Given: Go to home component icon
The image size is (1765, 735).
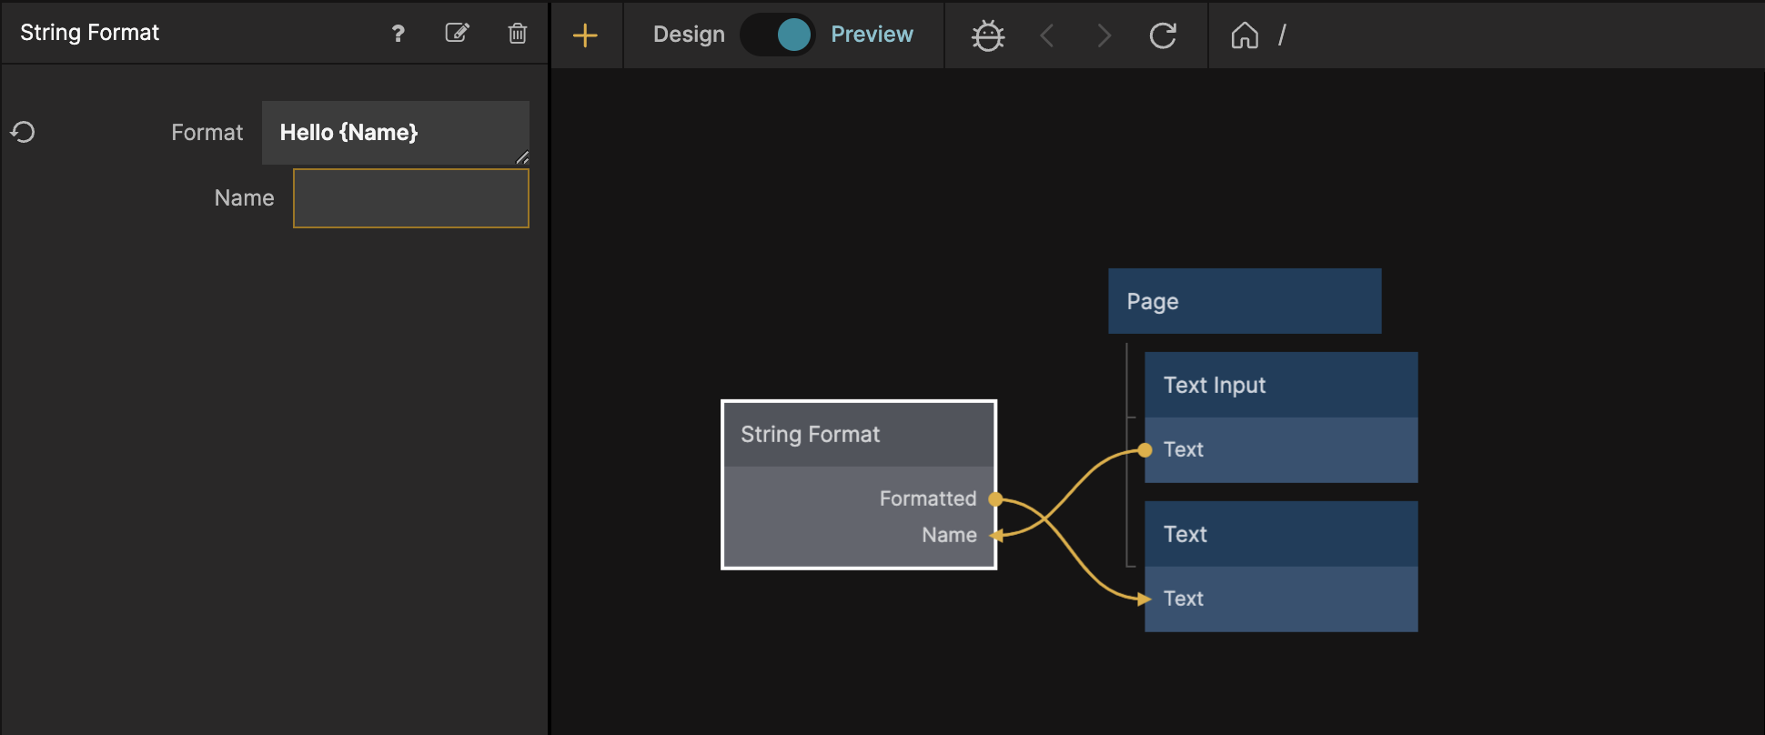Looking at the screenshot, I should (1245, 35).
